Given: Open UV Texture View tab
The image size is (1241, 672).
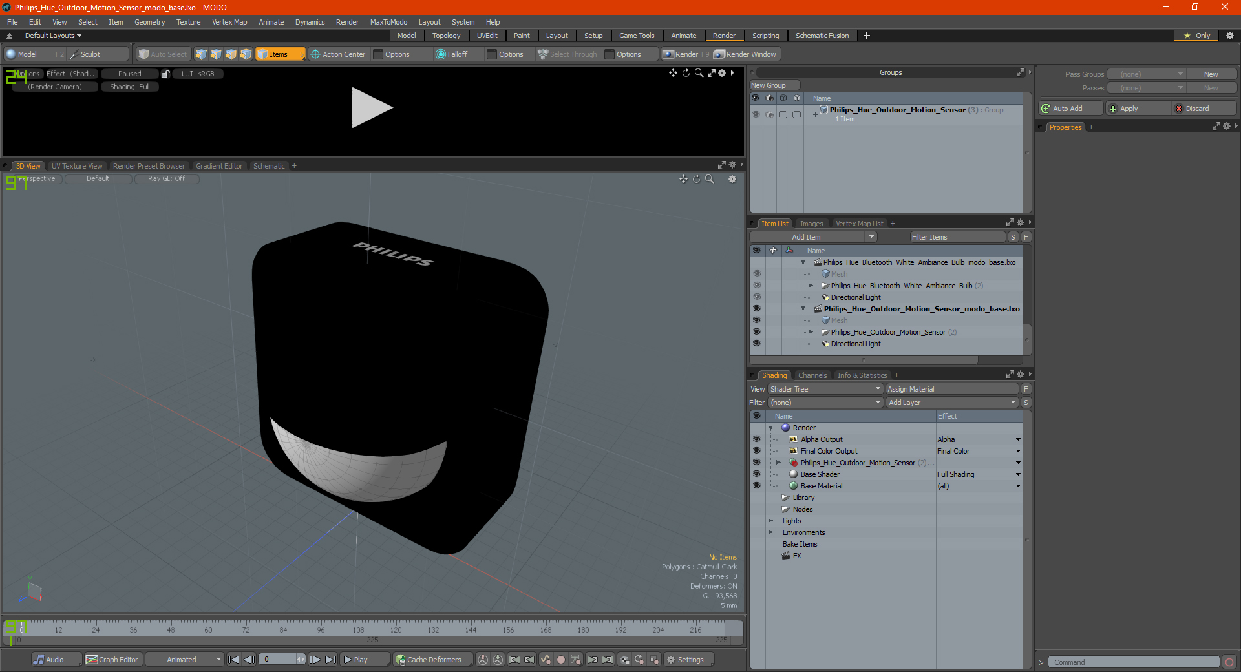Looking at the screenshot, I should [77, 166].
